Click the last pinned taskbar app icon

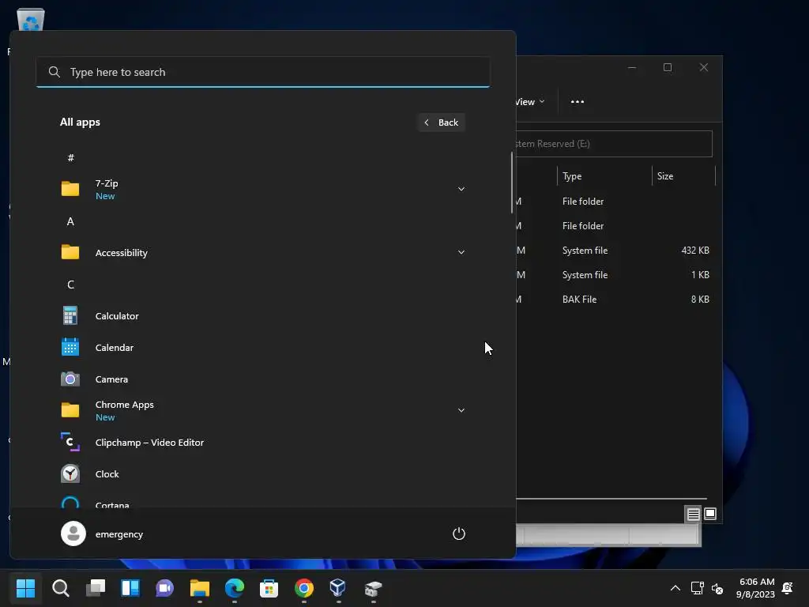[x=373, y=588]
